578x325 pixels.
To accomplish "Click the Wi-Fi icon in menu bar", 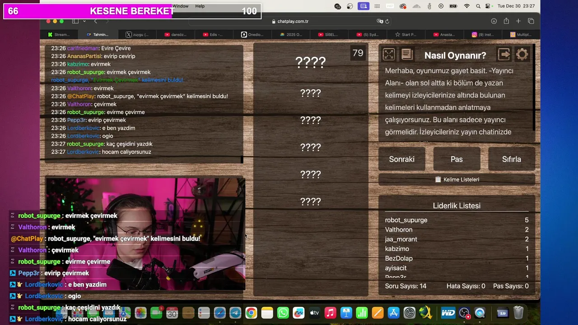I will pyautogui.click(x=467, y=6).
